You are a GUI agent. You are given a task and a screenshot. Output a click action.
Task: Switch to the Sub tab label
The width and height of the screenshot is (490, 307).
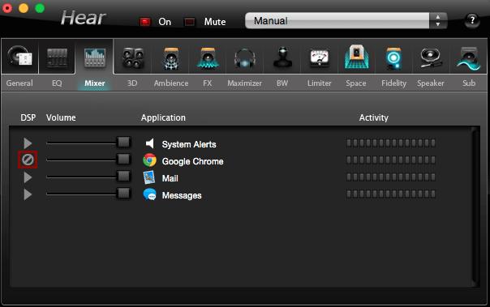(469, 83)
